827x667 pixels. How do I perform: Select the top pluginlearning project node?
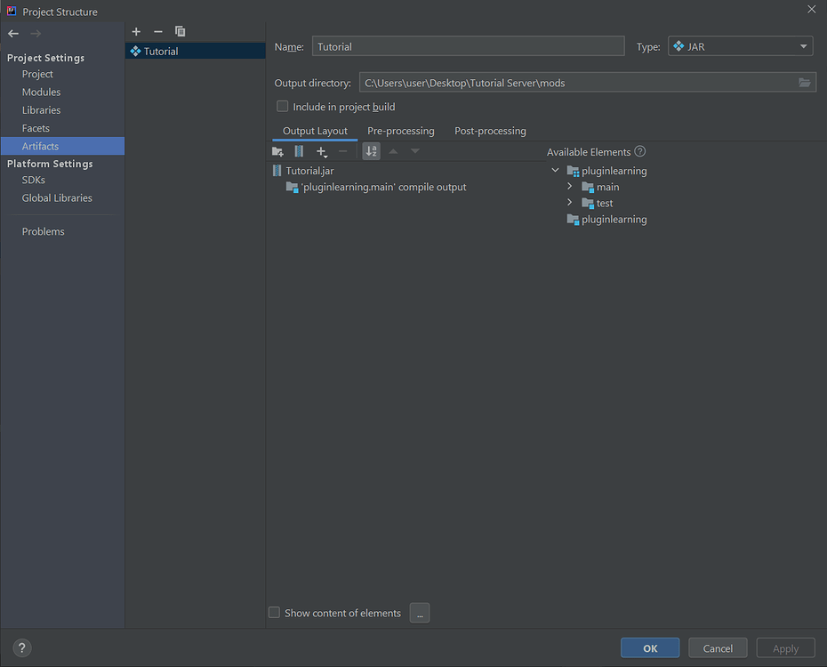pyautogui.click(x=607, y=171)
